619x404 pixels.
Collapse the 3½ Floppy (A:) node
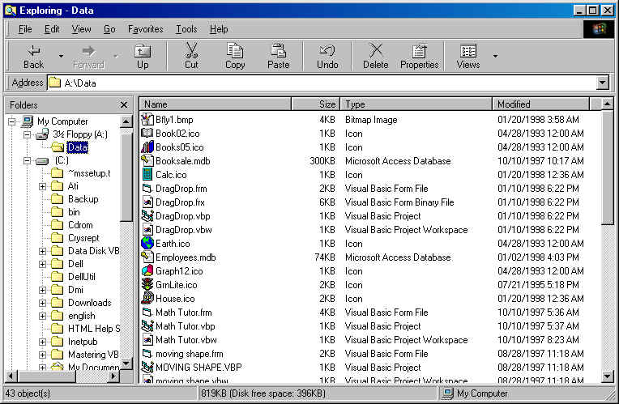27,134
